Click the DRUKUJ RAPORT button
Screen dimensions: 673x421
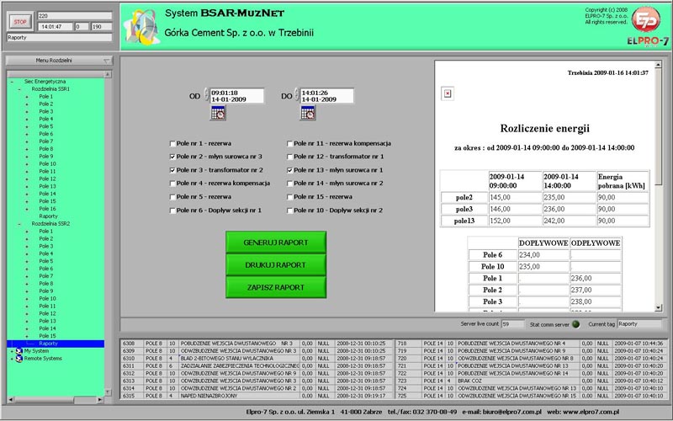pyautogui.click(x=276, y=265)
